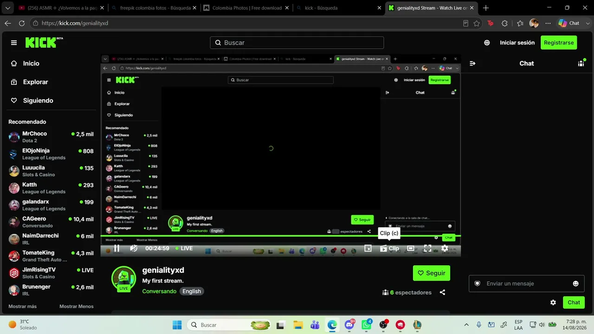Switch to the freepik colombia fotos tab
The width and height of the screenshot is (594, 334).
[x=155, y=8]
